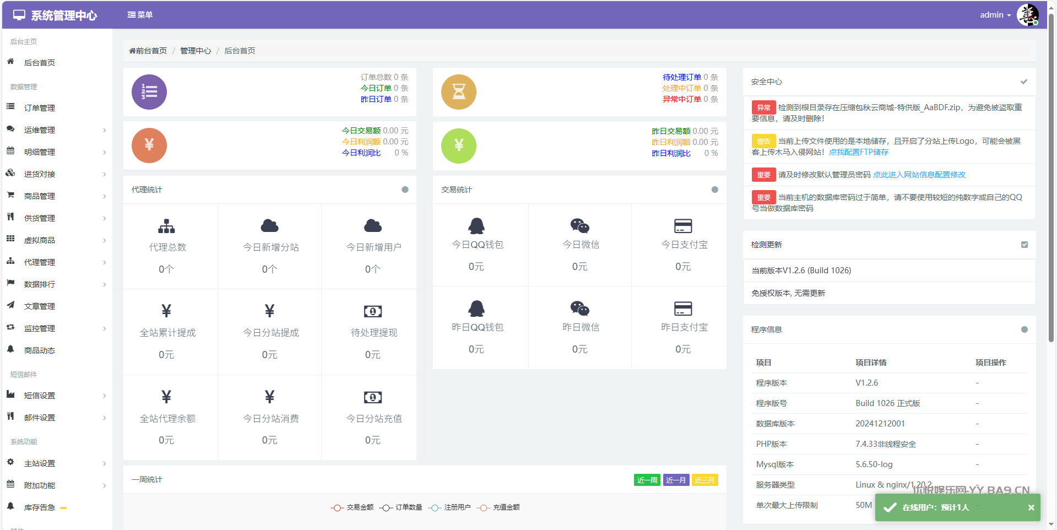Click the orange yen today's transaction icon
The width and height of the screenshot is (1057, 530).
149,145
